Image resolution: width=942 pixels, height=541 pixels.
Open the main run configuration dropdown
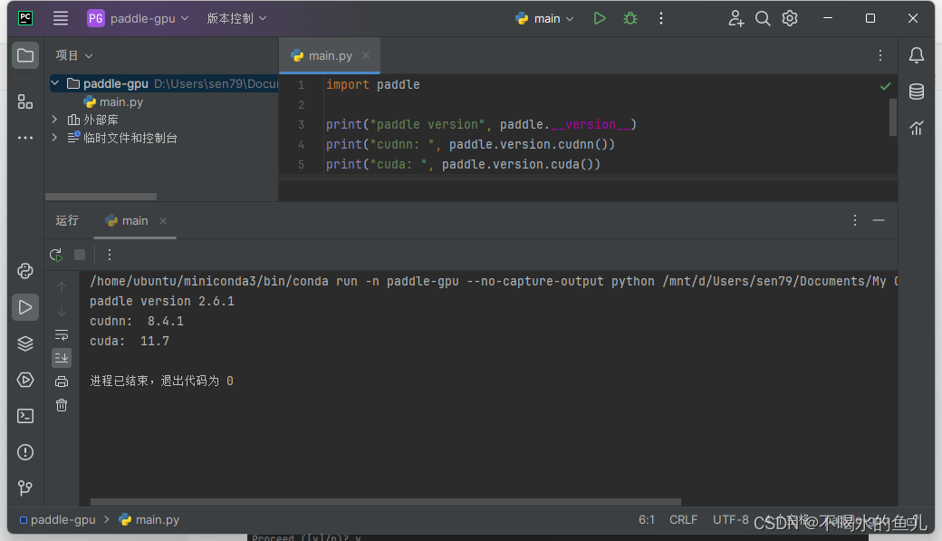tap(543, 17)
